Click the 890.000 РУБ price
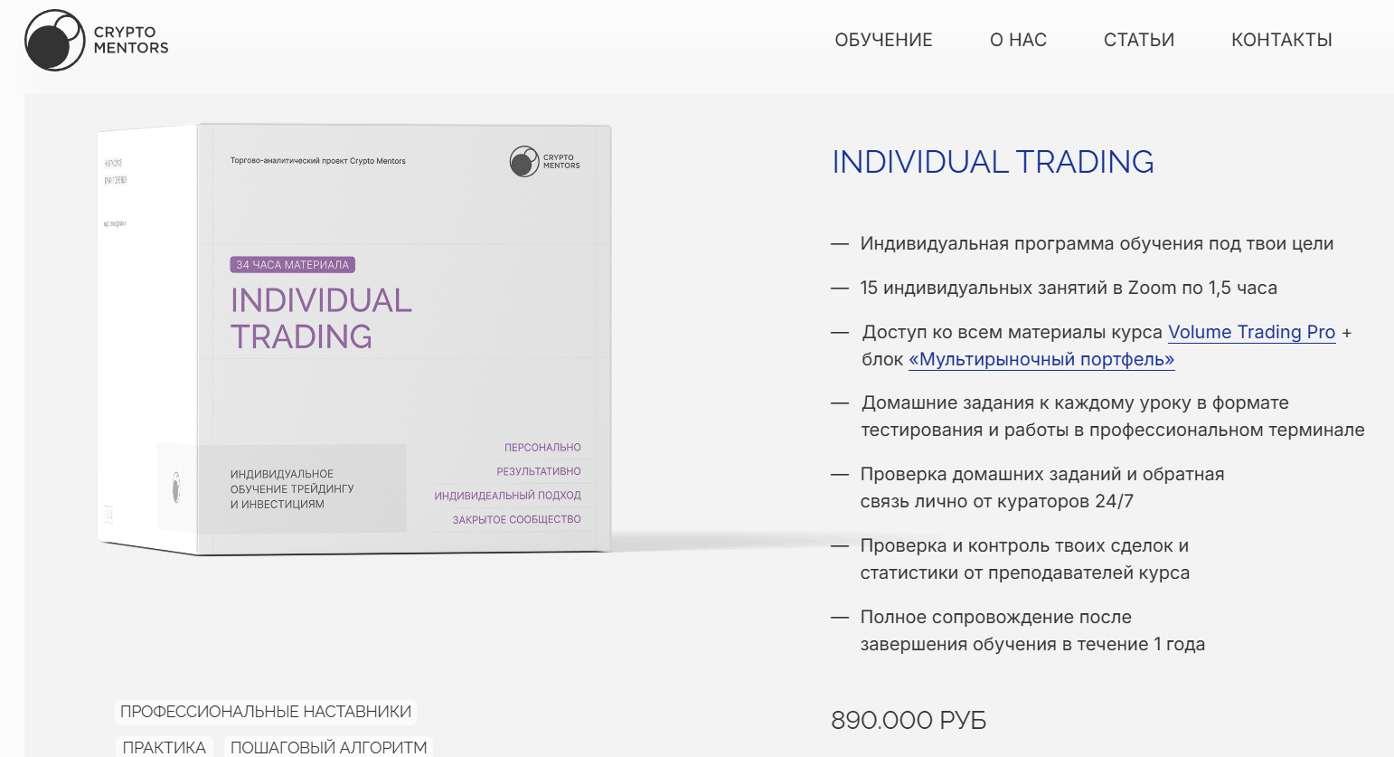This screenshot has height=757, width=1394. pyautogui.click(x=909, y=721)
